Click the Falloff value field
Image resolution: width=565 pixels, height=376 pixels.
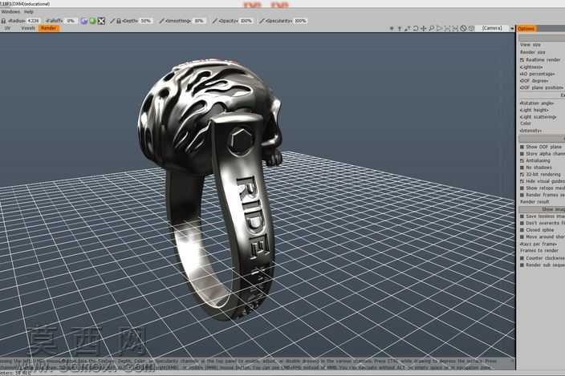pyautogui.click(x=71, y=21)
